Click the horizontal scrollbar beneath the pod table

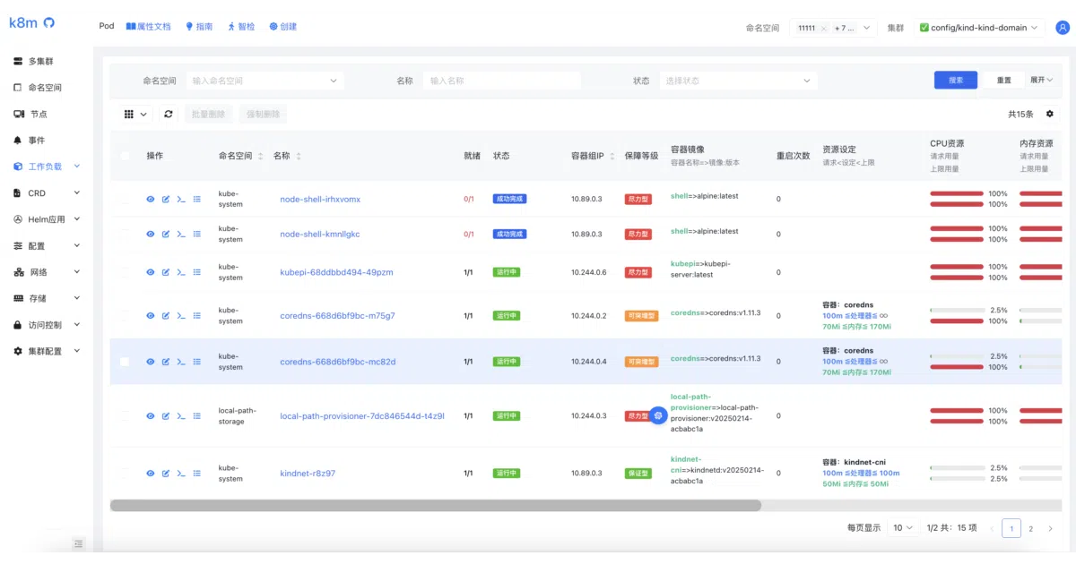click(x=436, y=505)
